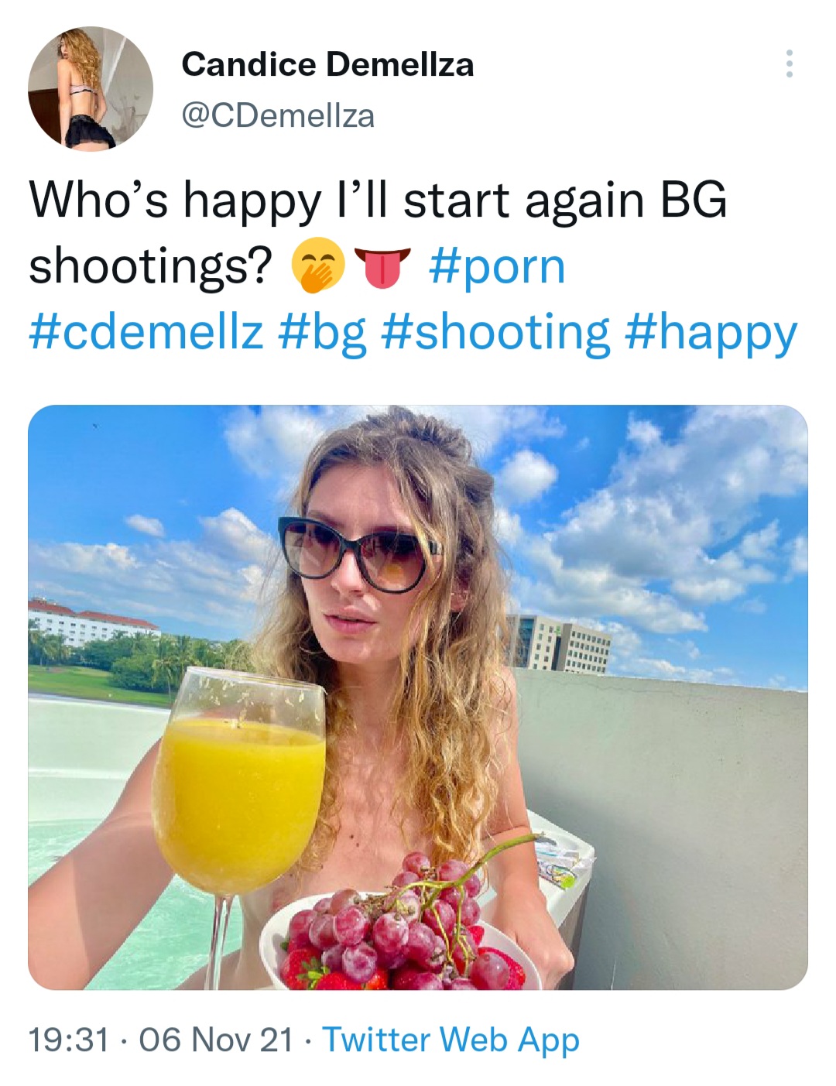The height and width of the screenshot is (1086, 836).
Task: Click the circular profile avatar picture
Action: tap(91, 89)
